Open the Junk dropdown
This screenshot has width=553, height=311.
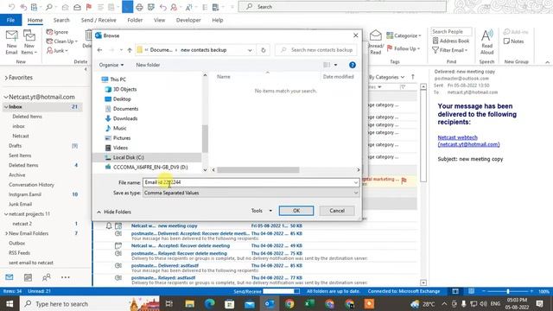tap(58, 51)
